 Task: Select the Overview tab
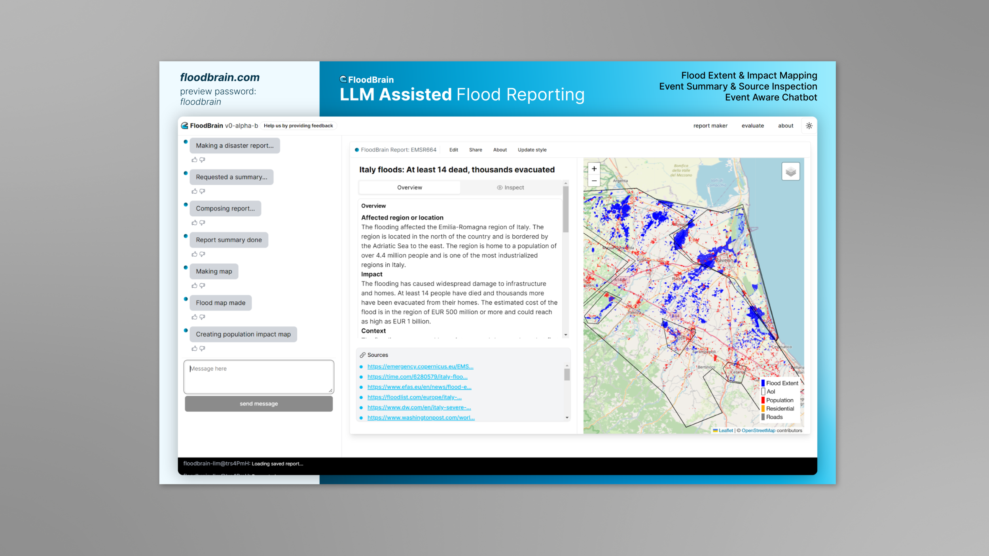(x=409, y=187)
